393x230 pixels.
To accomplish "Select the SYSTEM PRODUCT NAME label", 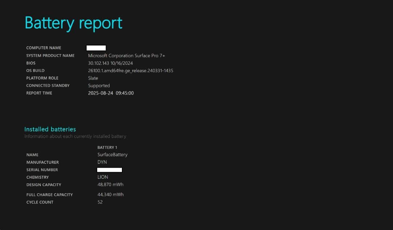I will click(x=50, y=56).
